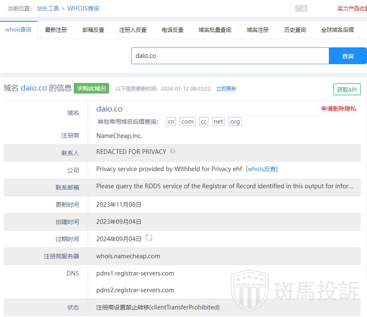
Task: Select the org domain suffix
Action: [x=235, y=122]
